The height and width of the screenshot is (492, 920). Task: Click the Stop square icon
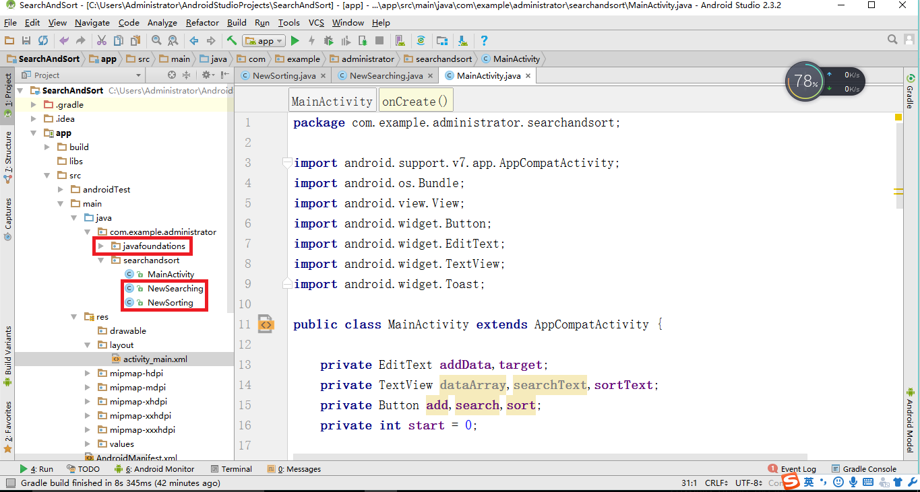pyautogui.click(x=379, y=41)
